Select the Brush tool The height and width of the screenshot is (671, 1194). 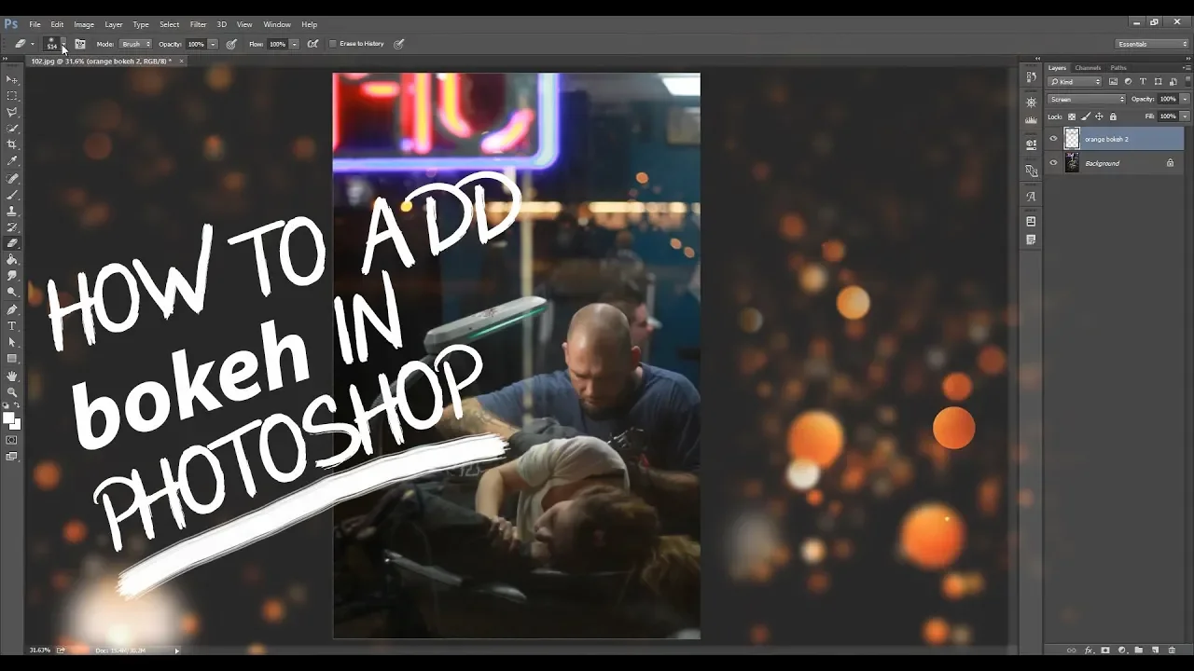coord(12,195)
